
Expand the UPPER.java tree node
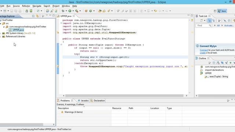pos(7,30)
